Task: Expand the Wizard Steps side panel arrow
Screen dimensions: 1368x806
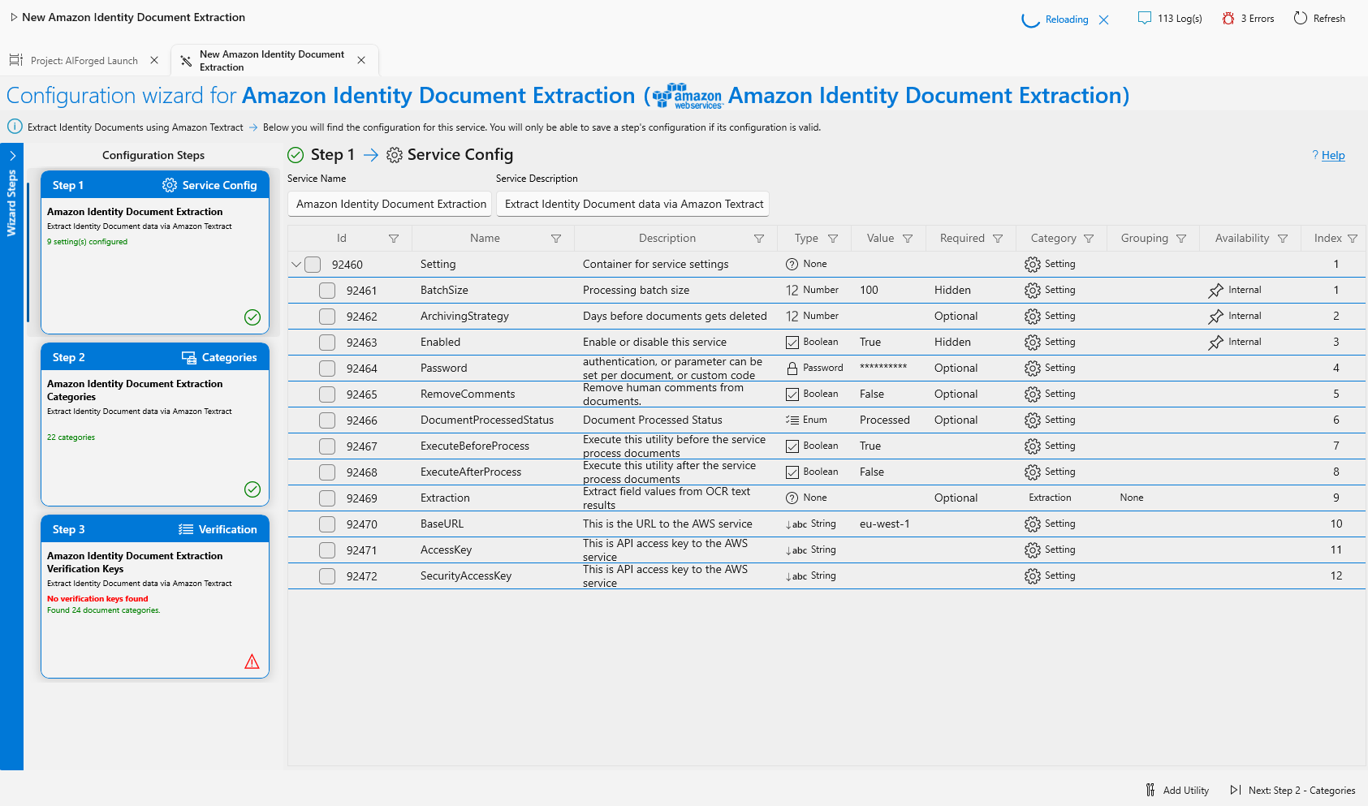Action: [x=12, y=156]
